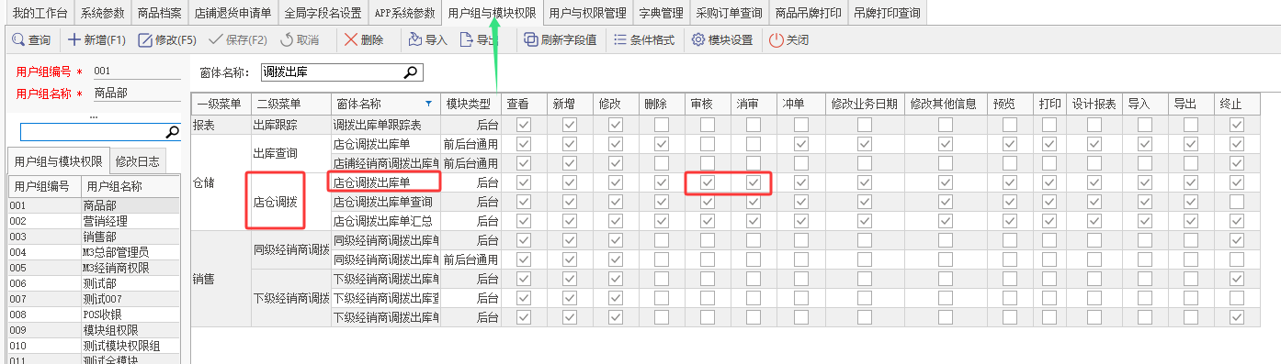Click the 修改(F5) edit toolbar icon
This screenshot has width=1281, height=364.
pos(144,40)
